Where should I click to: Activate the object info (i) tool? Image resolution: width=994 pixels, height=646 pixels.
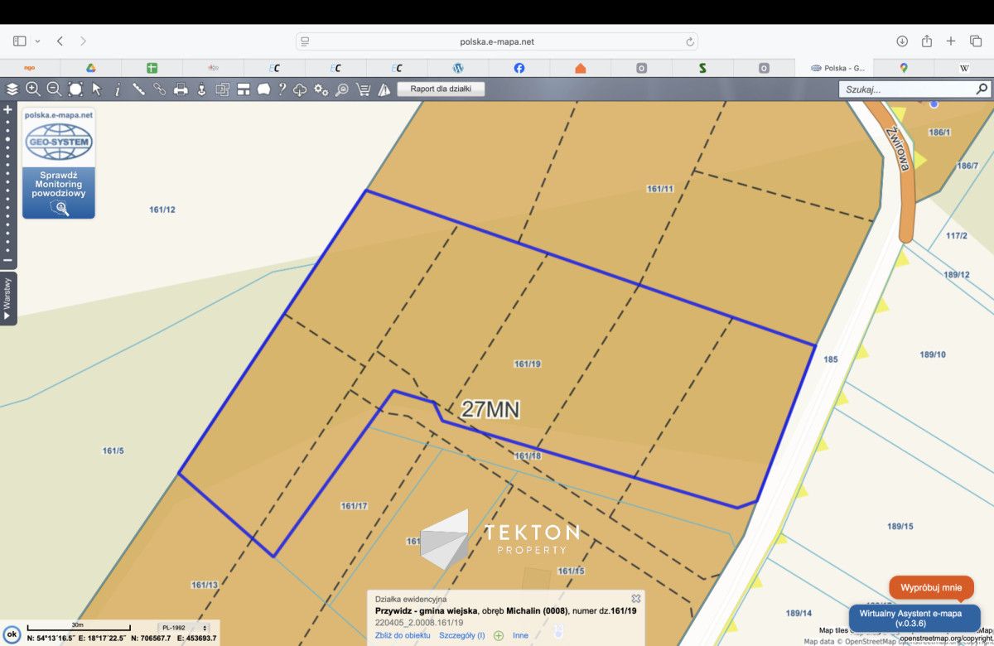click(118, 89)
